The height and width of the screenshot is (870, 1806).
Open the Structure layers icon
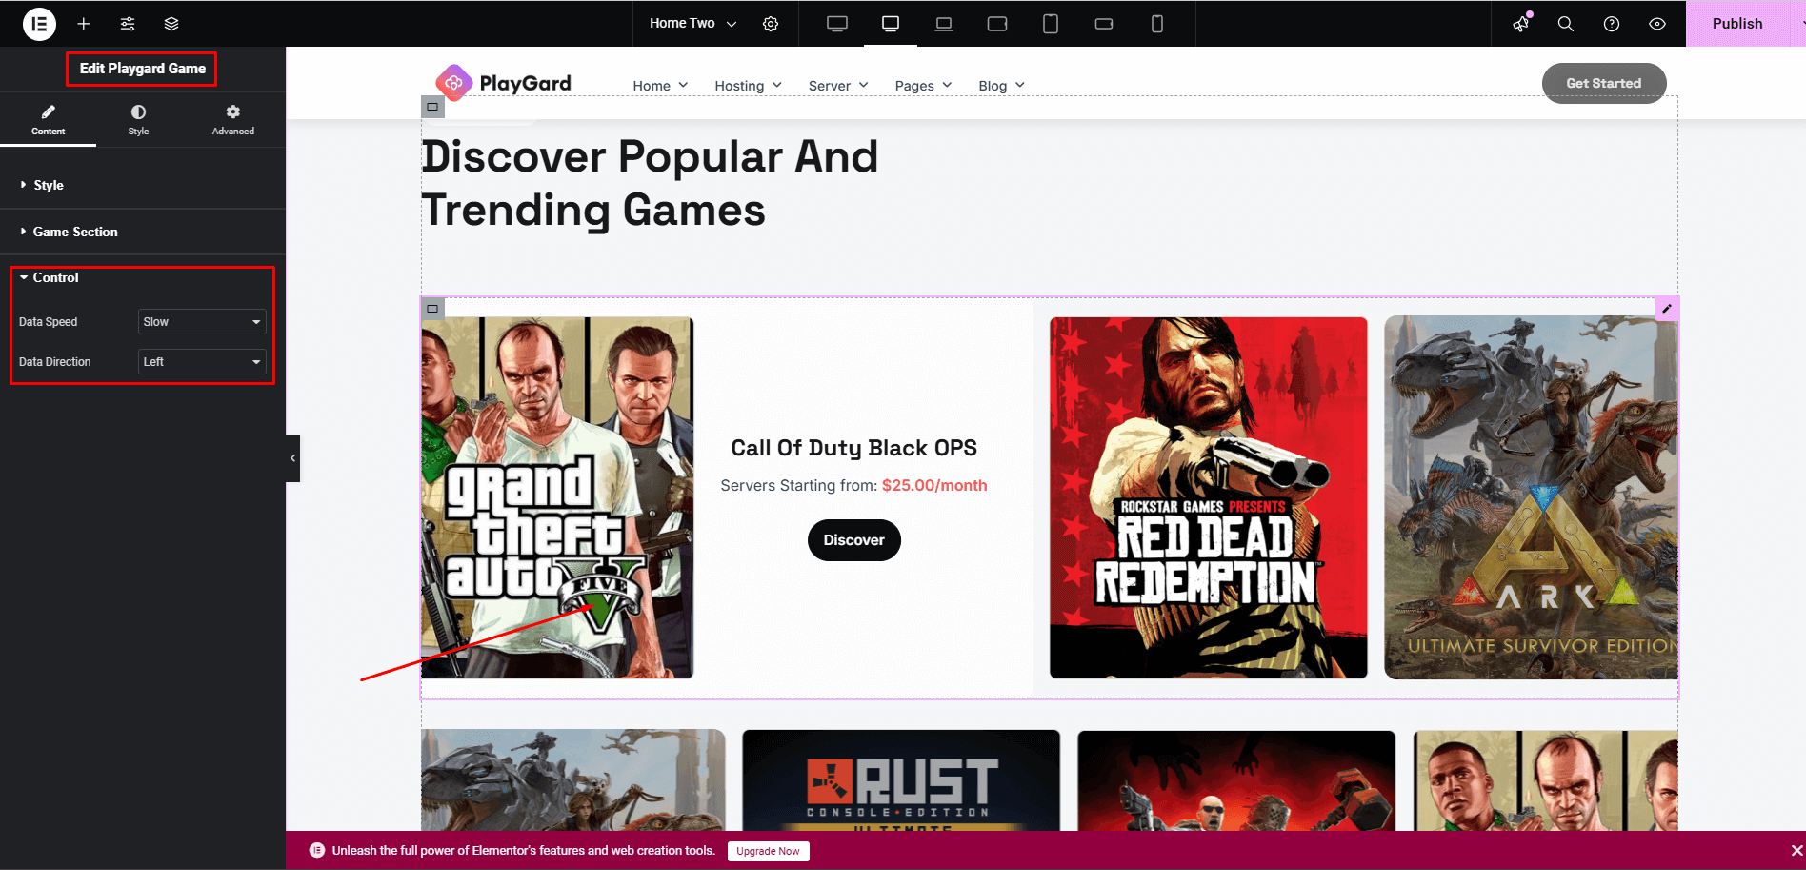tap(171, 24)
